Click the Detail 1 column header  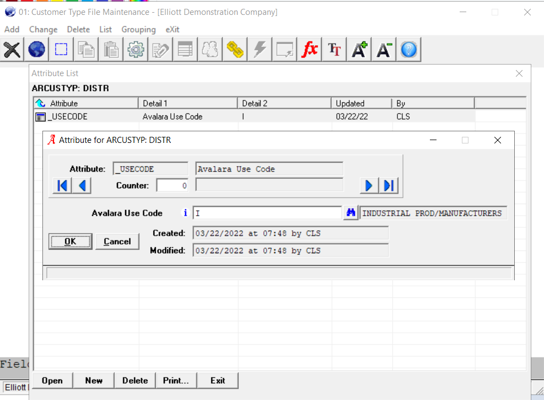[x=188, y=103]
